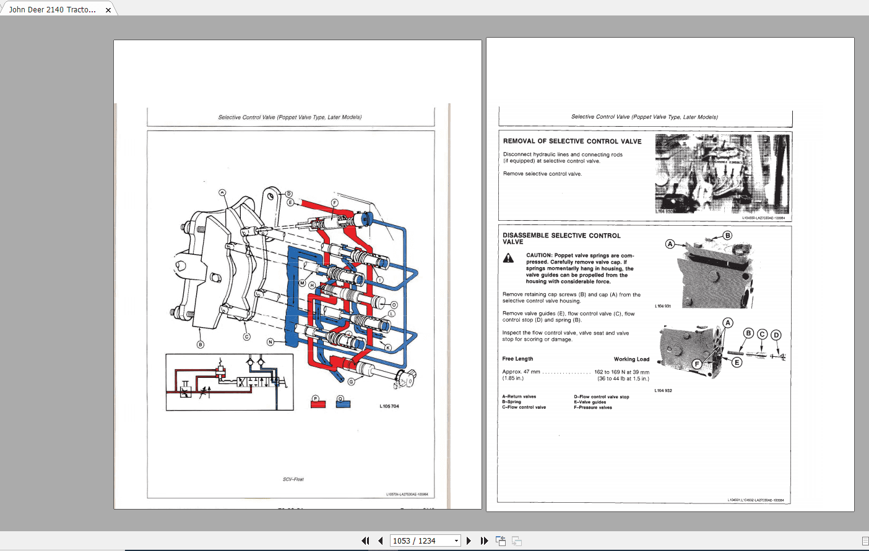Screen dimensions: 869x551
Task: Open the page number dropdown
Action: coord(456,540)
